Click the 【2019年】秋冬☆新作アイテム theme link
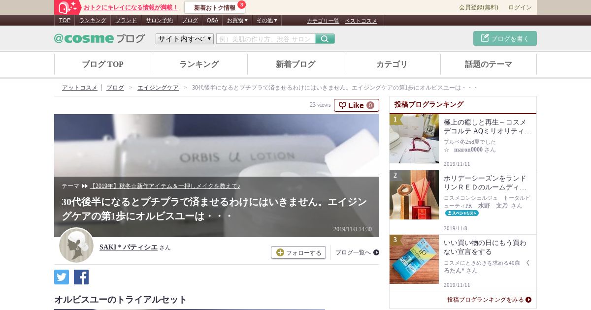 coord(165,186)
